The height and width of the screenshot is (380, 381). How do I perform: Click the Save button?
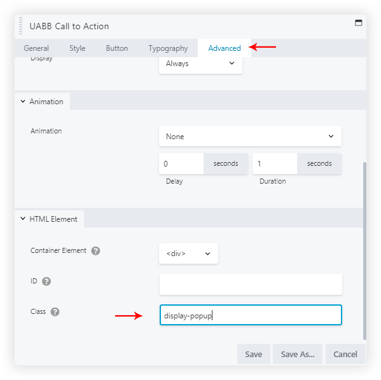(253, 354)
